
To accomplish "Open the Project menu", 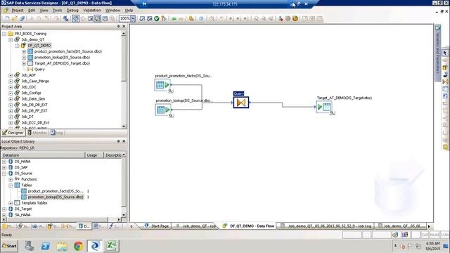I will (18, 11).
